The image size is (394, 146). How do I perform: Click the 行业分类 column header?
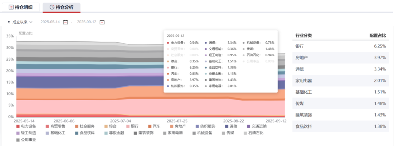point(304,36)
